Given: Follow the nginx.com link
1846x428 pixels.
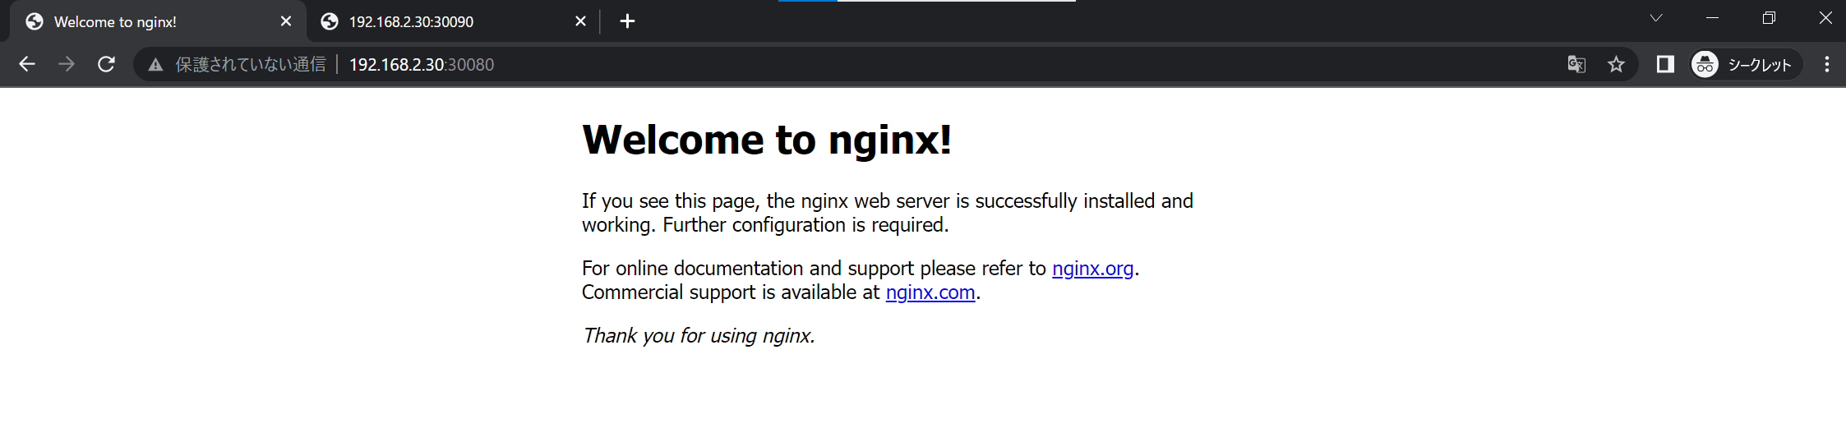Looking at the screenshot, I should pos(930,292).
